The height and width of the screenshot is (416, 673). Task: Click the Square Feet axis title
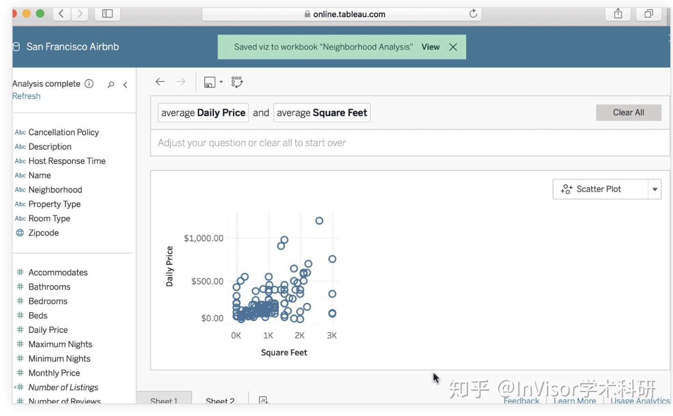pos(284,353)
